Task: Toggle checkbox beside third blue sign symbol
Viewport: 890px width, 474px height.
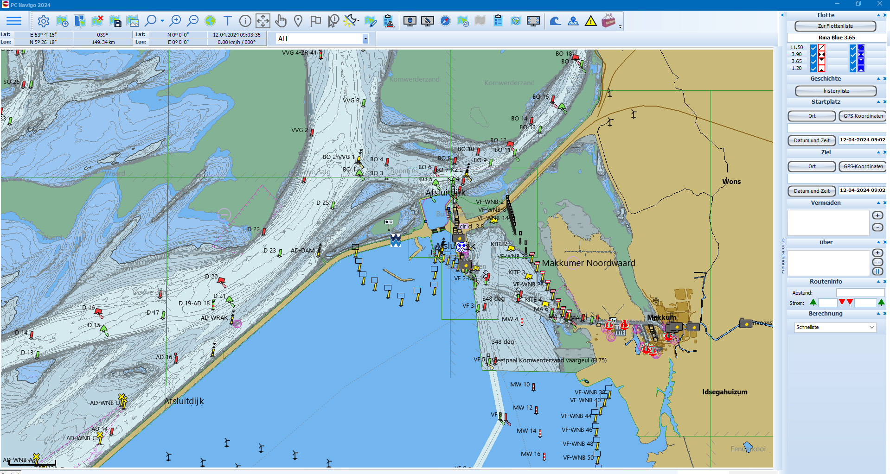Action: tap(853, 61)
